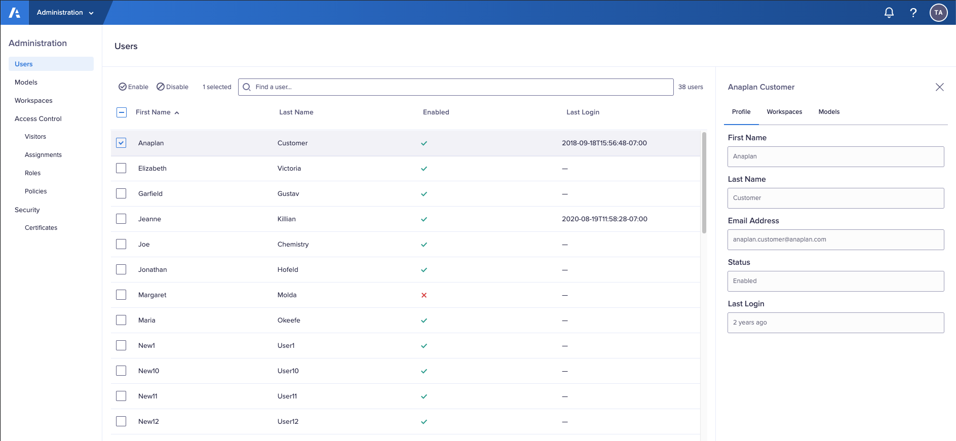
Task: Open the notifications bell
Action: pos(889,13)
